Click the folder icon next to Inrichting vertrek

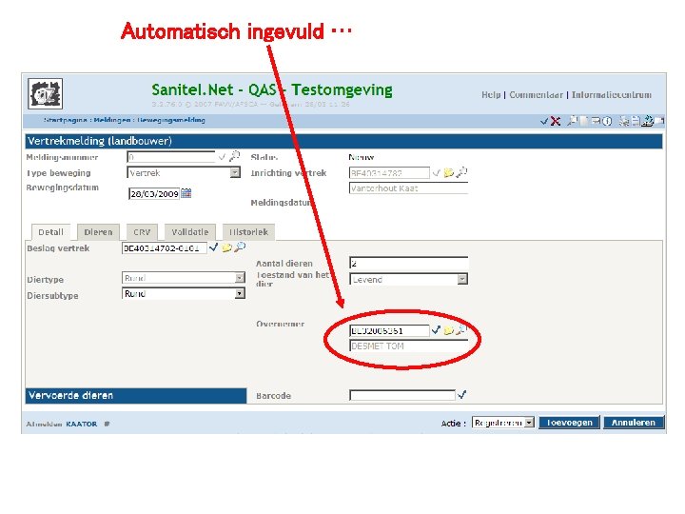(x=448, y=172)
